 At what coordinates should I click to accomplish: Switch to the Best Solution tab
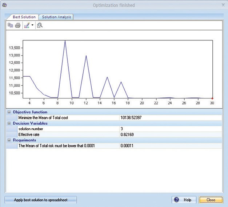[24, 17]
